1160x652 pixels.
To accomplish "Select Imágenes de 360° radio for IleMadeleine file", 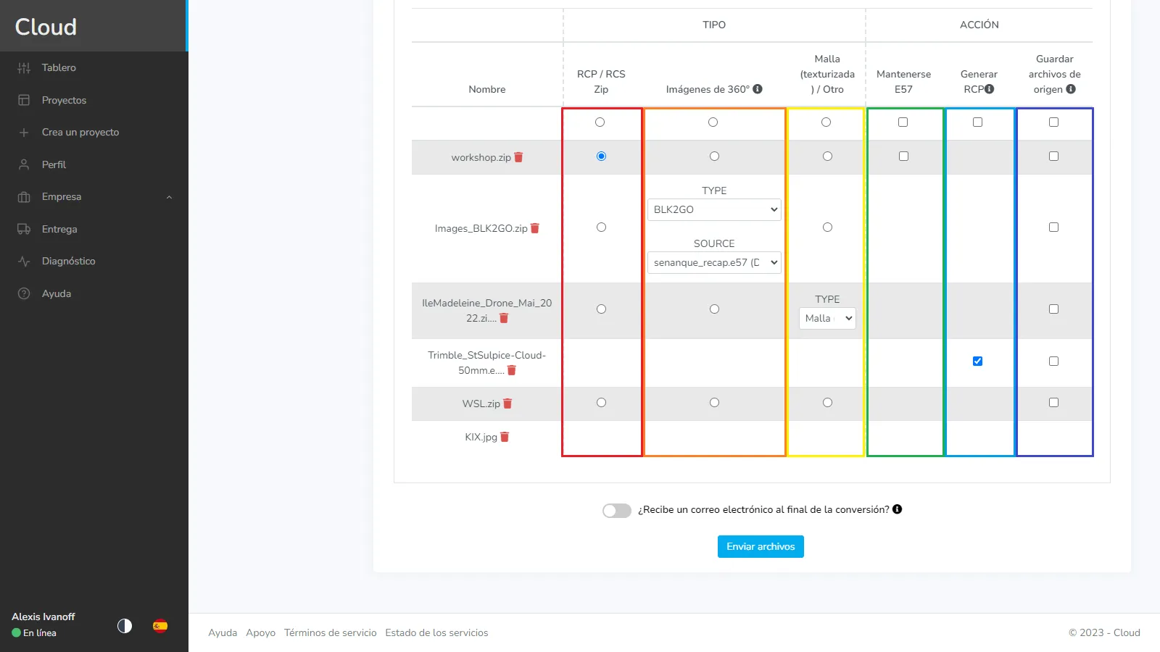I will point(714,309).
